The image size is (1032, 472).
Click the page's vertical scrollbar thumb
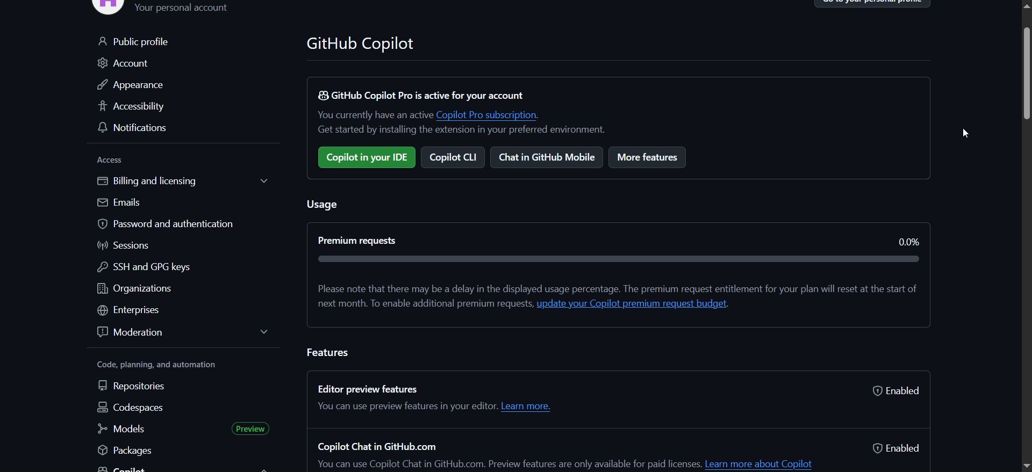click(1027, 72)
